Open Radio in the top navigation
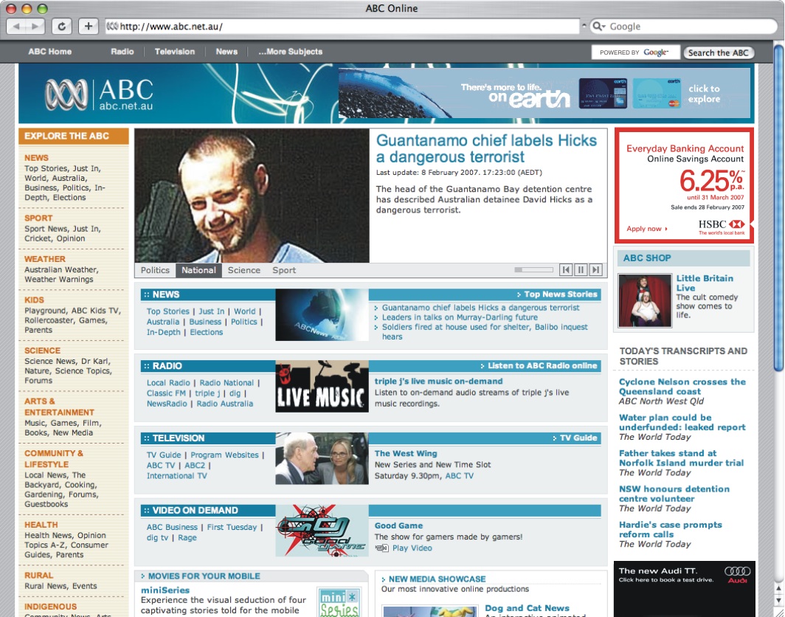Viewport: 785px width, 617px height. (x=122, y=52)
